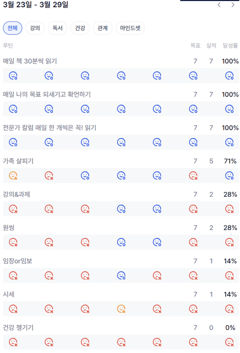The width and height of the screenshot is (240, 353).
Task: Switch to the 독서 tab
Action: (x=57, y=28)
